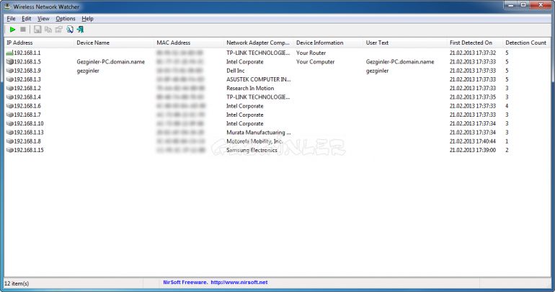Click the device icon for 192.168.1.6

point(9,106)
